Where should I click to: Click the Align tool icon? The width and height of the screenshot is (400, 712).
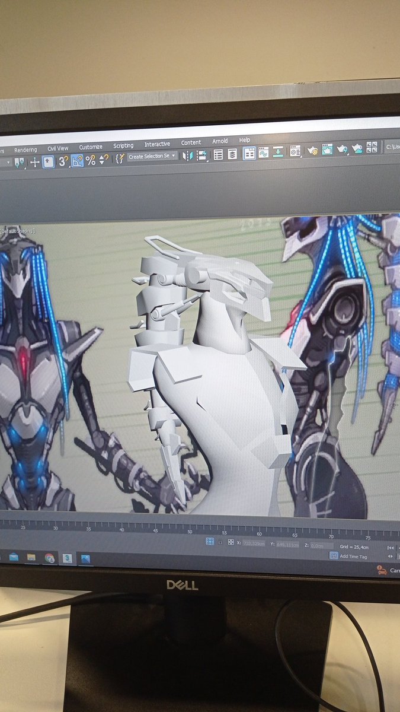click(x=201, y=155)
